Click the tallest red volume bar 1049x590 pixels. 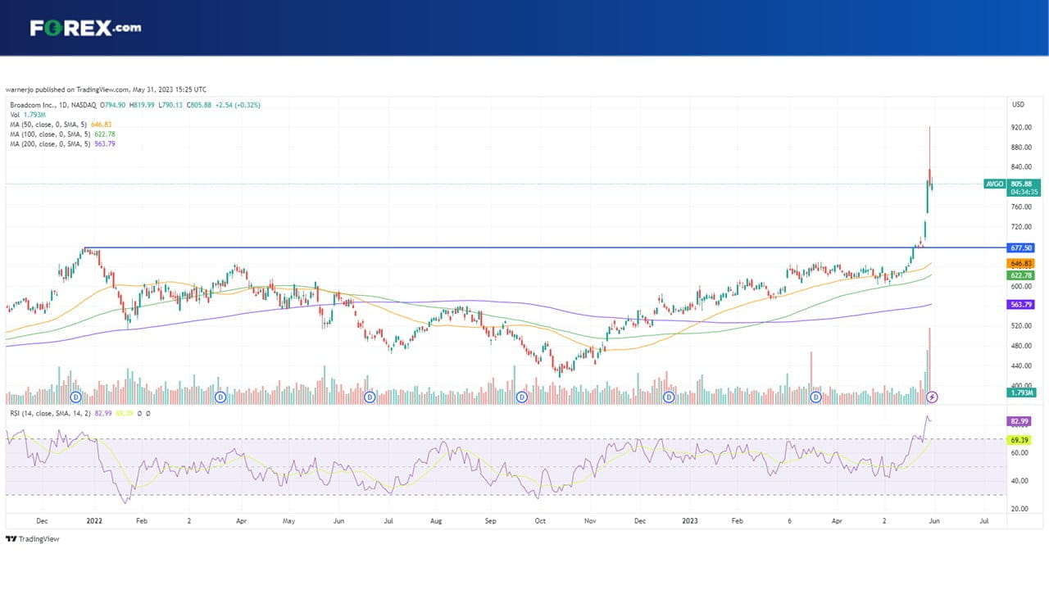pos(929,365)
